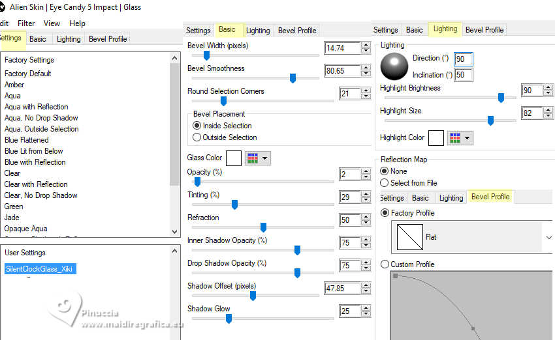The height and width of the screenshot is (340, 555).
Task: Select the Green preset
Action: click(x=14, y=206)
